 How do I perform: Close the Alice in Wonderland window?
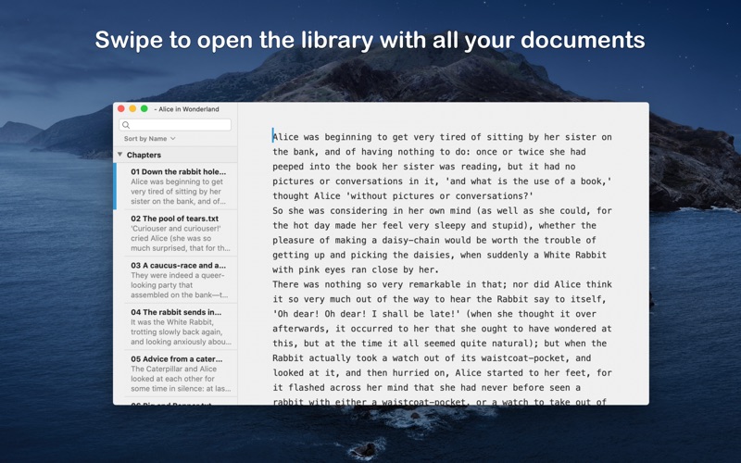point(121,108)
